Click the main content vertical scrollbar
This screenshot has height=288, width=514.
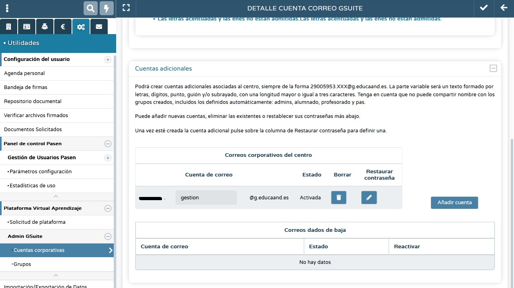point(512,213)
